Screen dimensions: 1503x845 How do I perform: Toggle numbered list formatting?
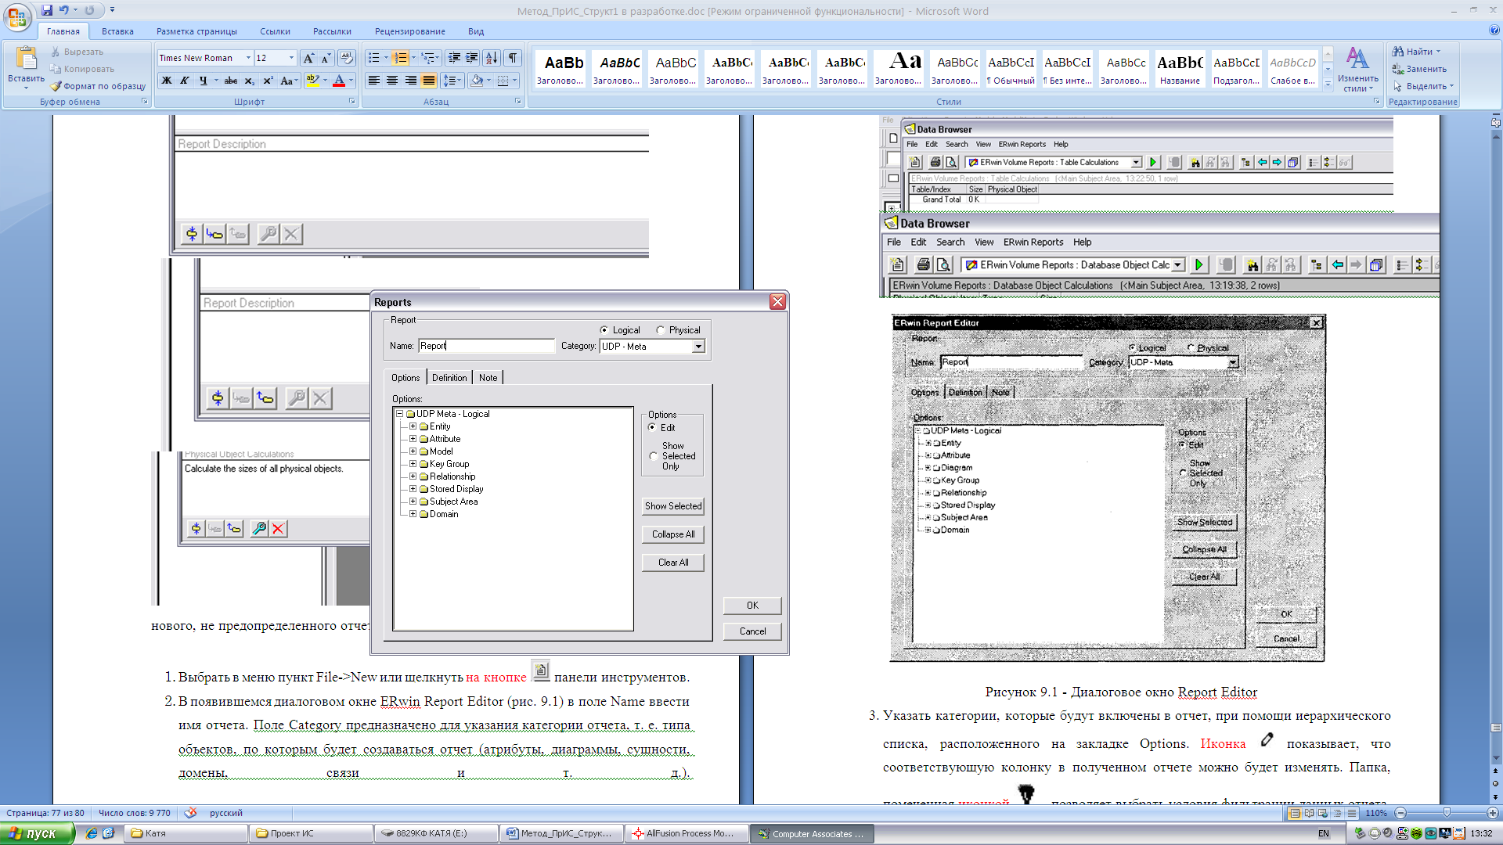point(400,58)
